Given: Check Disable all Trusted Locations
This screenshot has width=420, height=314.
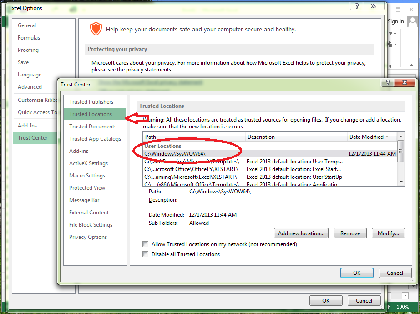Looking at the screenshot, I should tap(146, 254).
